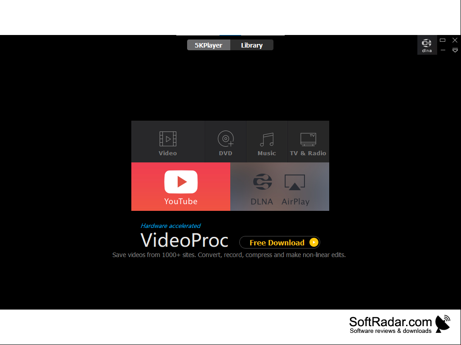The height and width of the screenshot is (345, 461).
Task: Open the red YouTube download tile
Action: click(x=181, y=187)
